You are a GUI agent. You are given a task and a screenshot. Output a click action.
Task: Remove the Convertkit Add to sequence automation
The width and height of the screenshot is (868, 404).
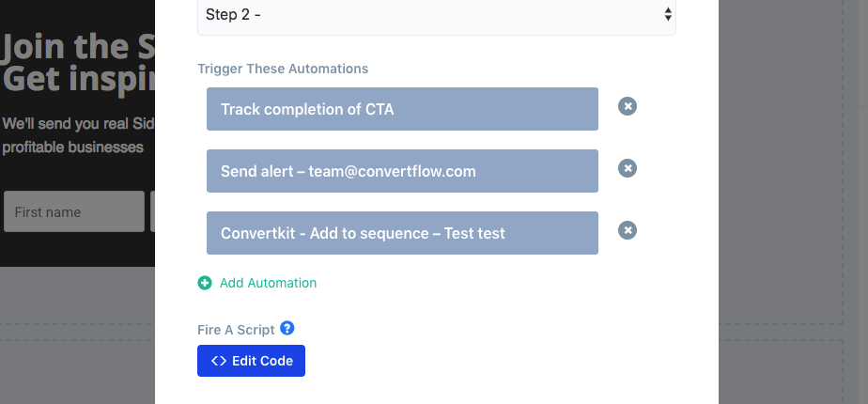(x=628, y=230)
